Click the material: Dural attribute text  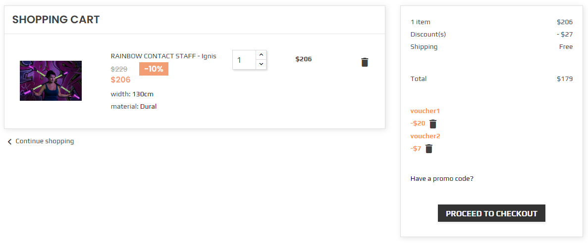133,107
